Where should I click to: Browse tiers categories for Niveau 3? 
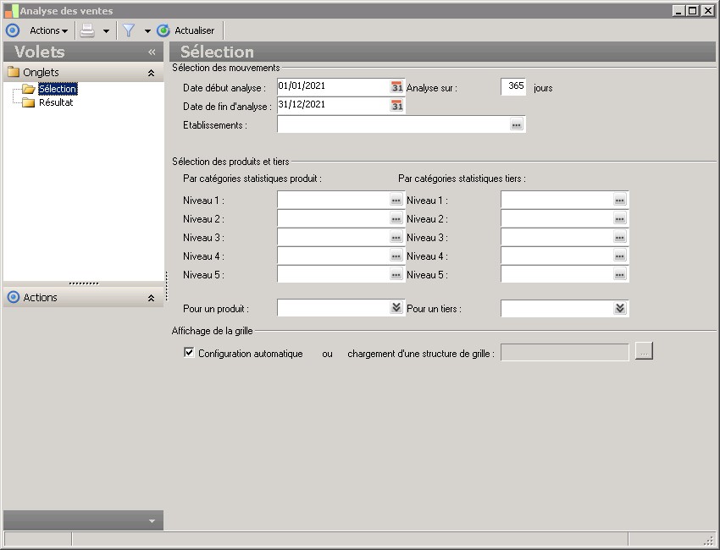[x=619, y=238]
